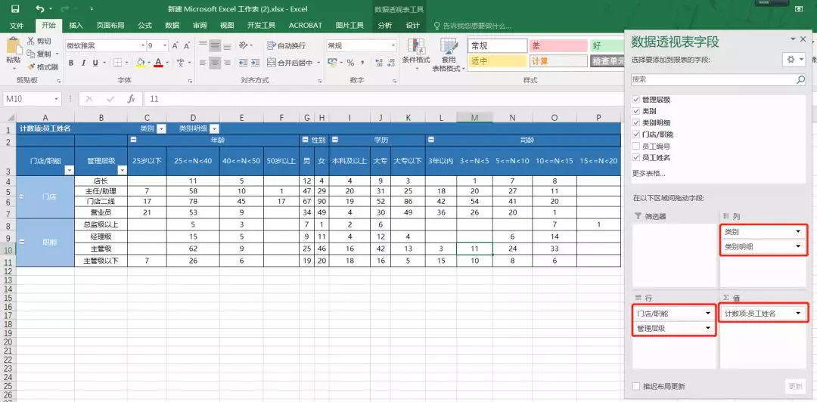The image size is (817, 402).
Task: Check the 员工编号 field checkbox
Action: 635,146
